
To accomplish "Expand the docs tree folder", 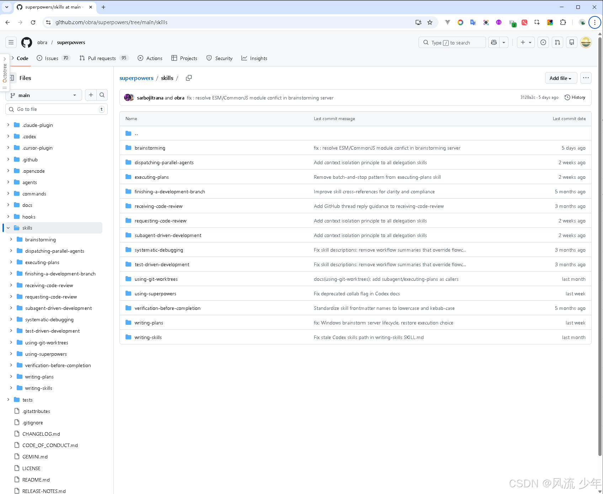I will click(8, 205).
